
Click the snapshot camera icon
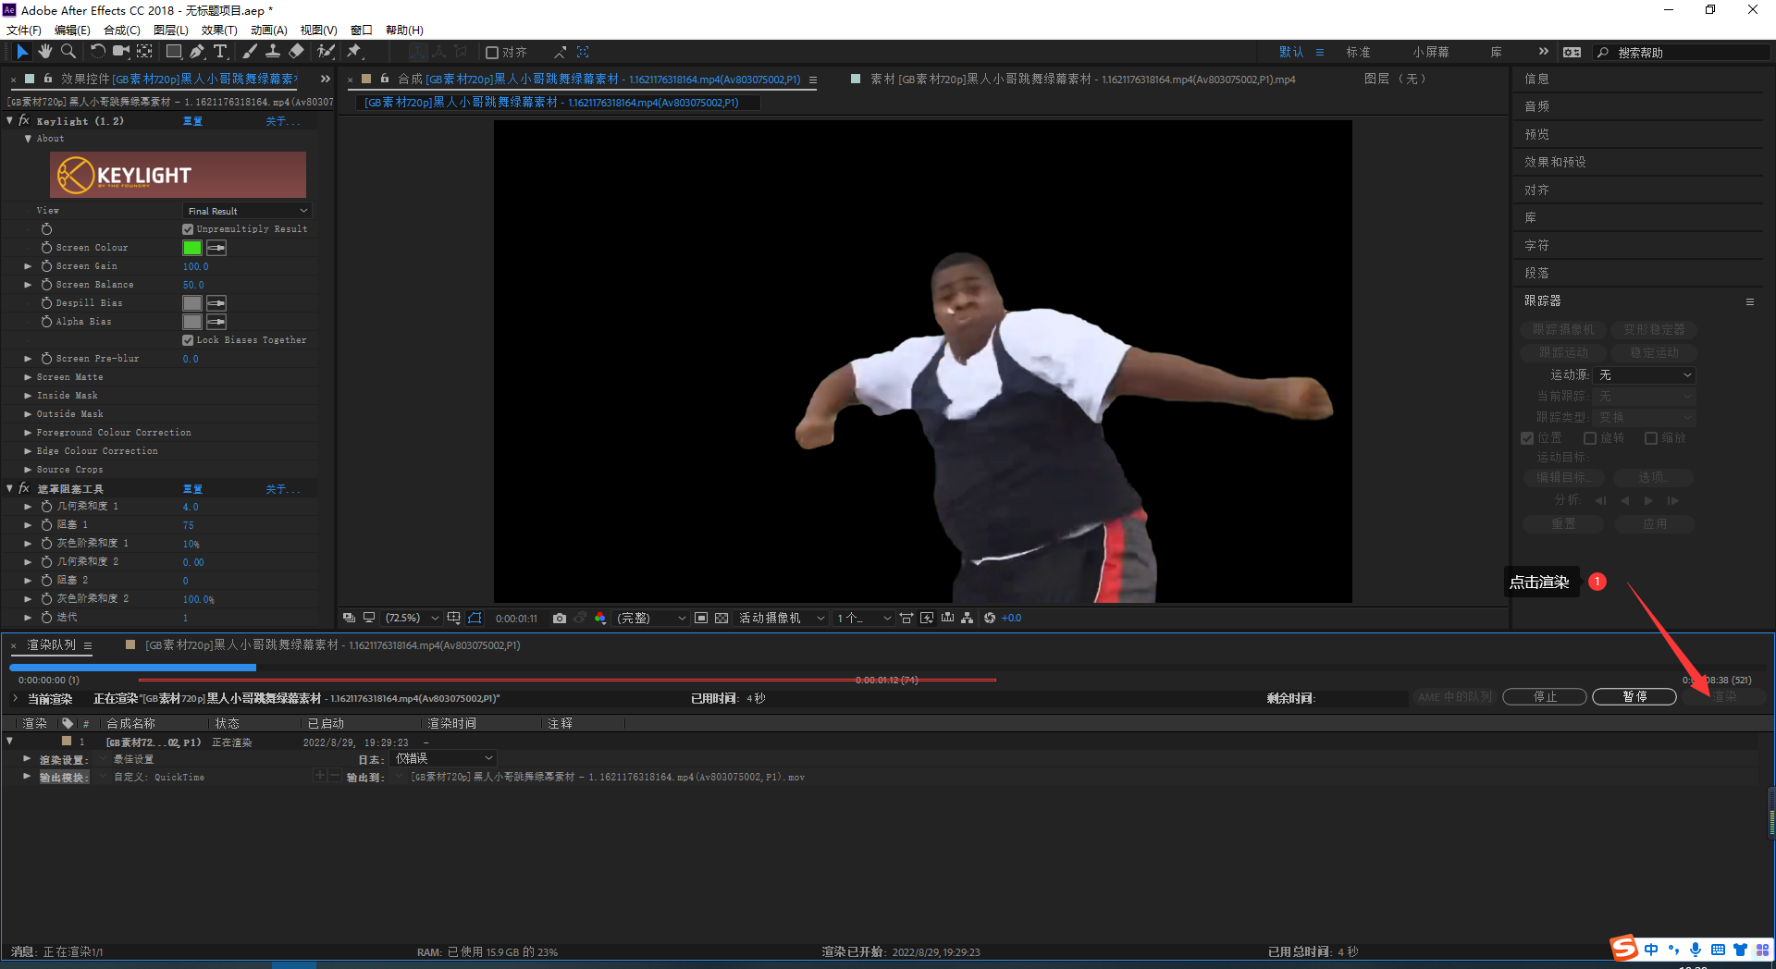coord(560,618)
